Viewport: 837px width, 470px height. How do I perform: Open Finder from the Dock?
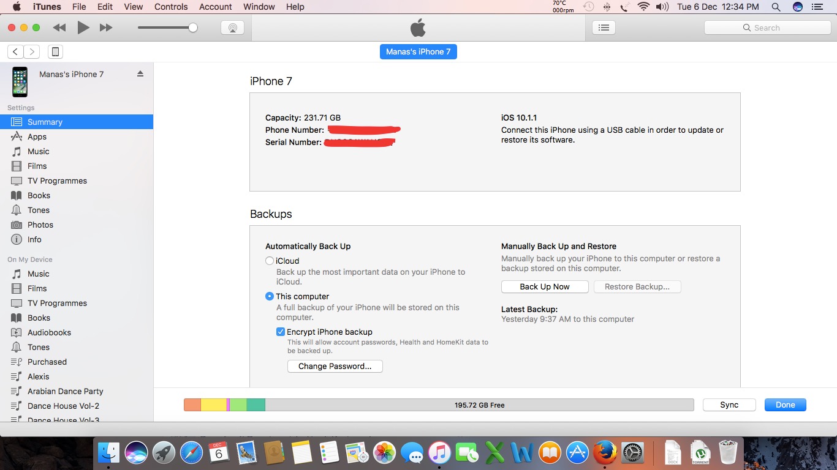(x=109, y=453)
